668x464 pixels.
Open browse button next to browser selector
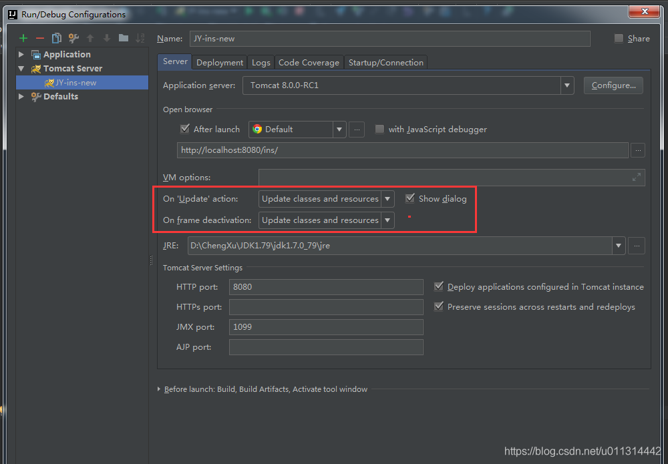tap(357, 130)
